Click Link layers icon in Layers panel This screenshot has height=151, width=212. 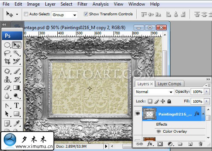coord(139,144)
